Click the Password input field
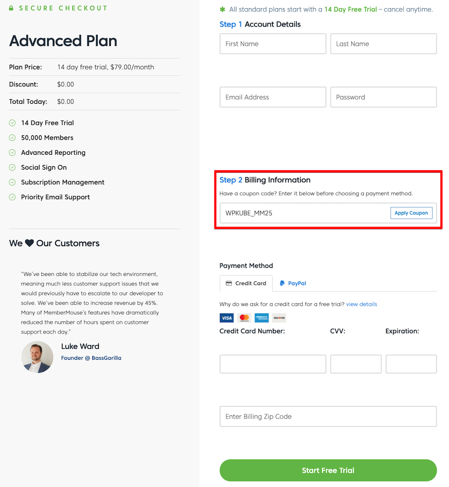This screenshot has height=487, width=449. point(384,97)
